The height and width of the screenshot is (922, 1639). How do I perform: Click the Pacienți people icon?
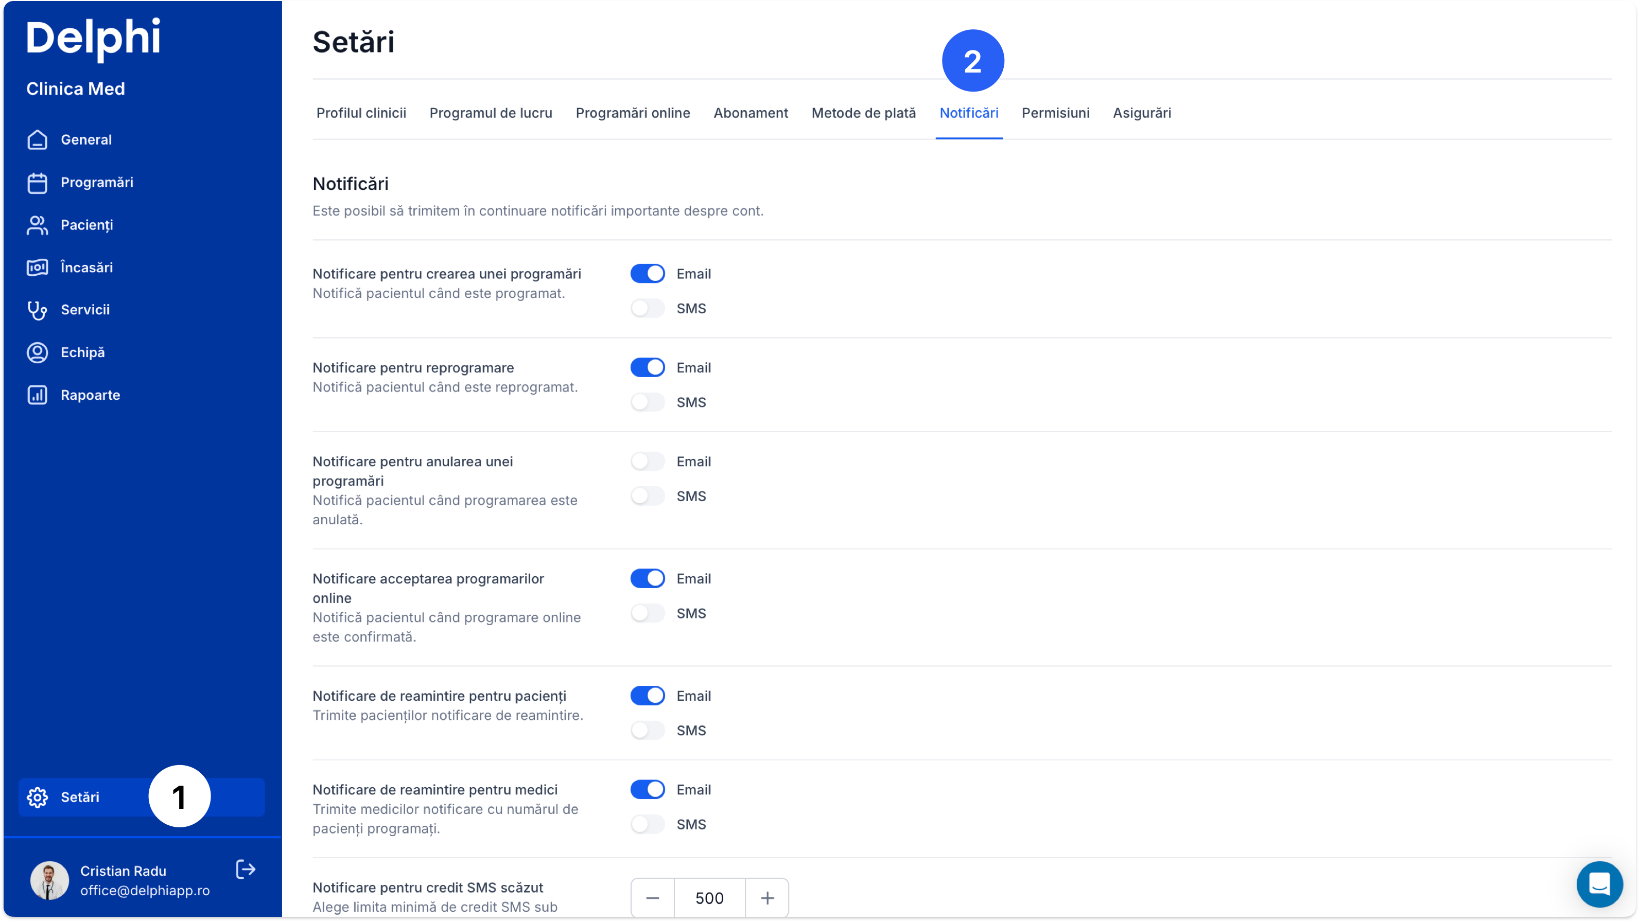(38, 225)
